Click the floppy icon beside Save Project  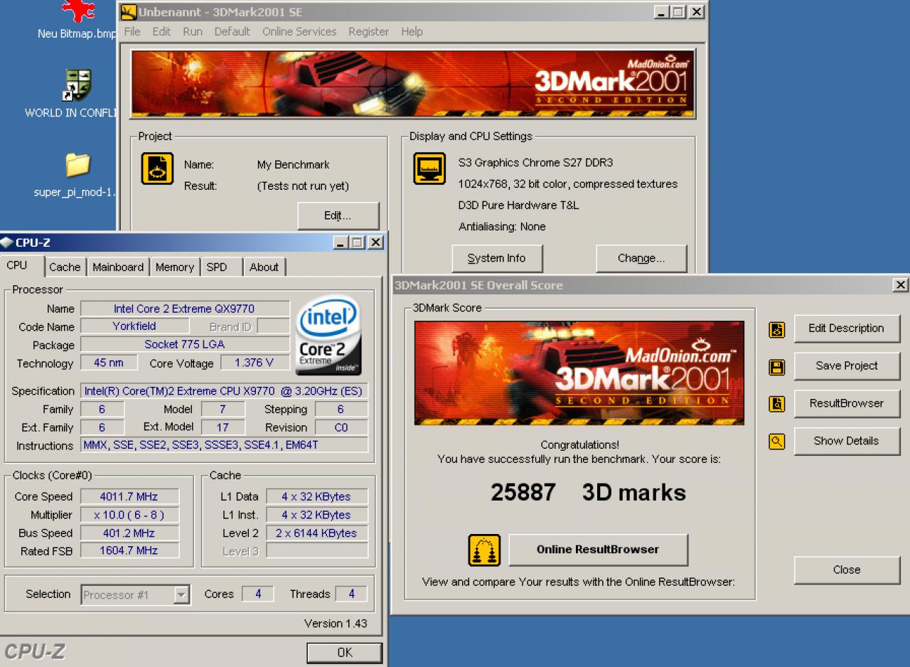click(777, 368)
